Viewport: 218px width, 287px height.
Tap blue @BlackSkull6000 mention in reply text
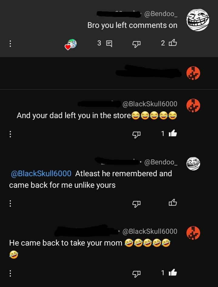point(41,173)
